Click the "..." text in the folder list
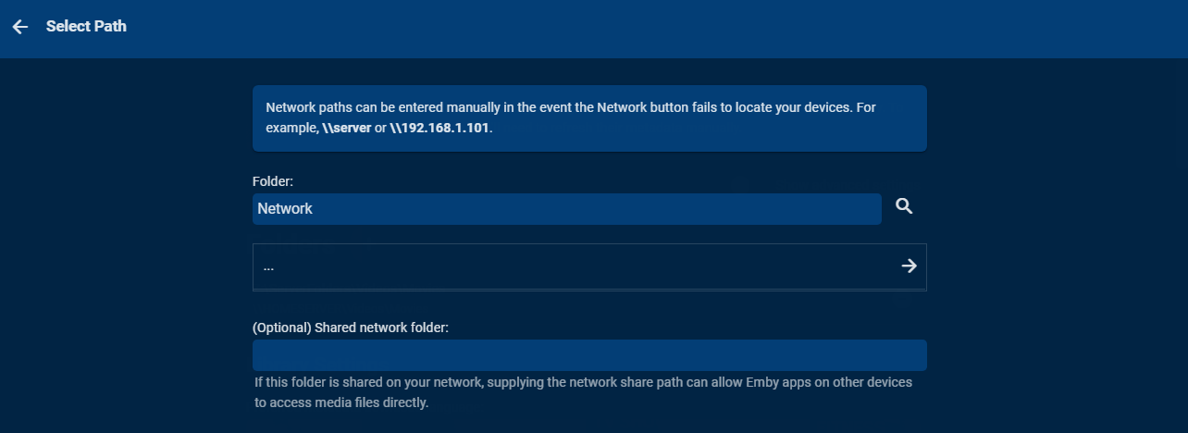This screenshot has width=1188, height=433. click(268, 267)
